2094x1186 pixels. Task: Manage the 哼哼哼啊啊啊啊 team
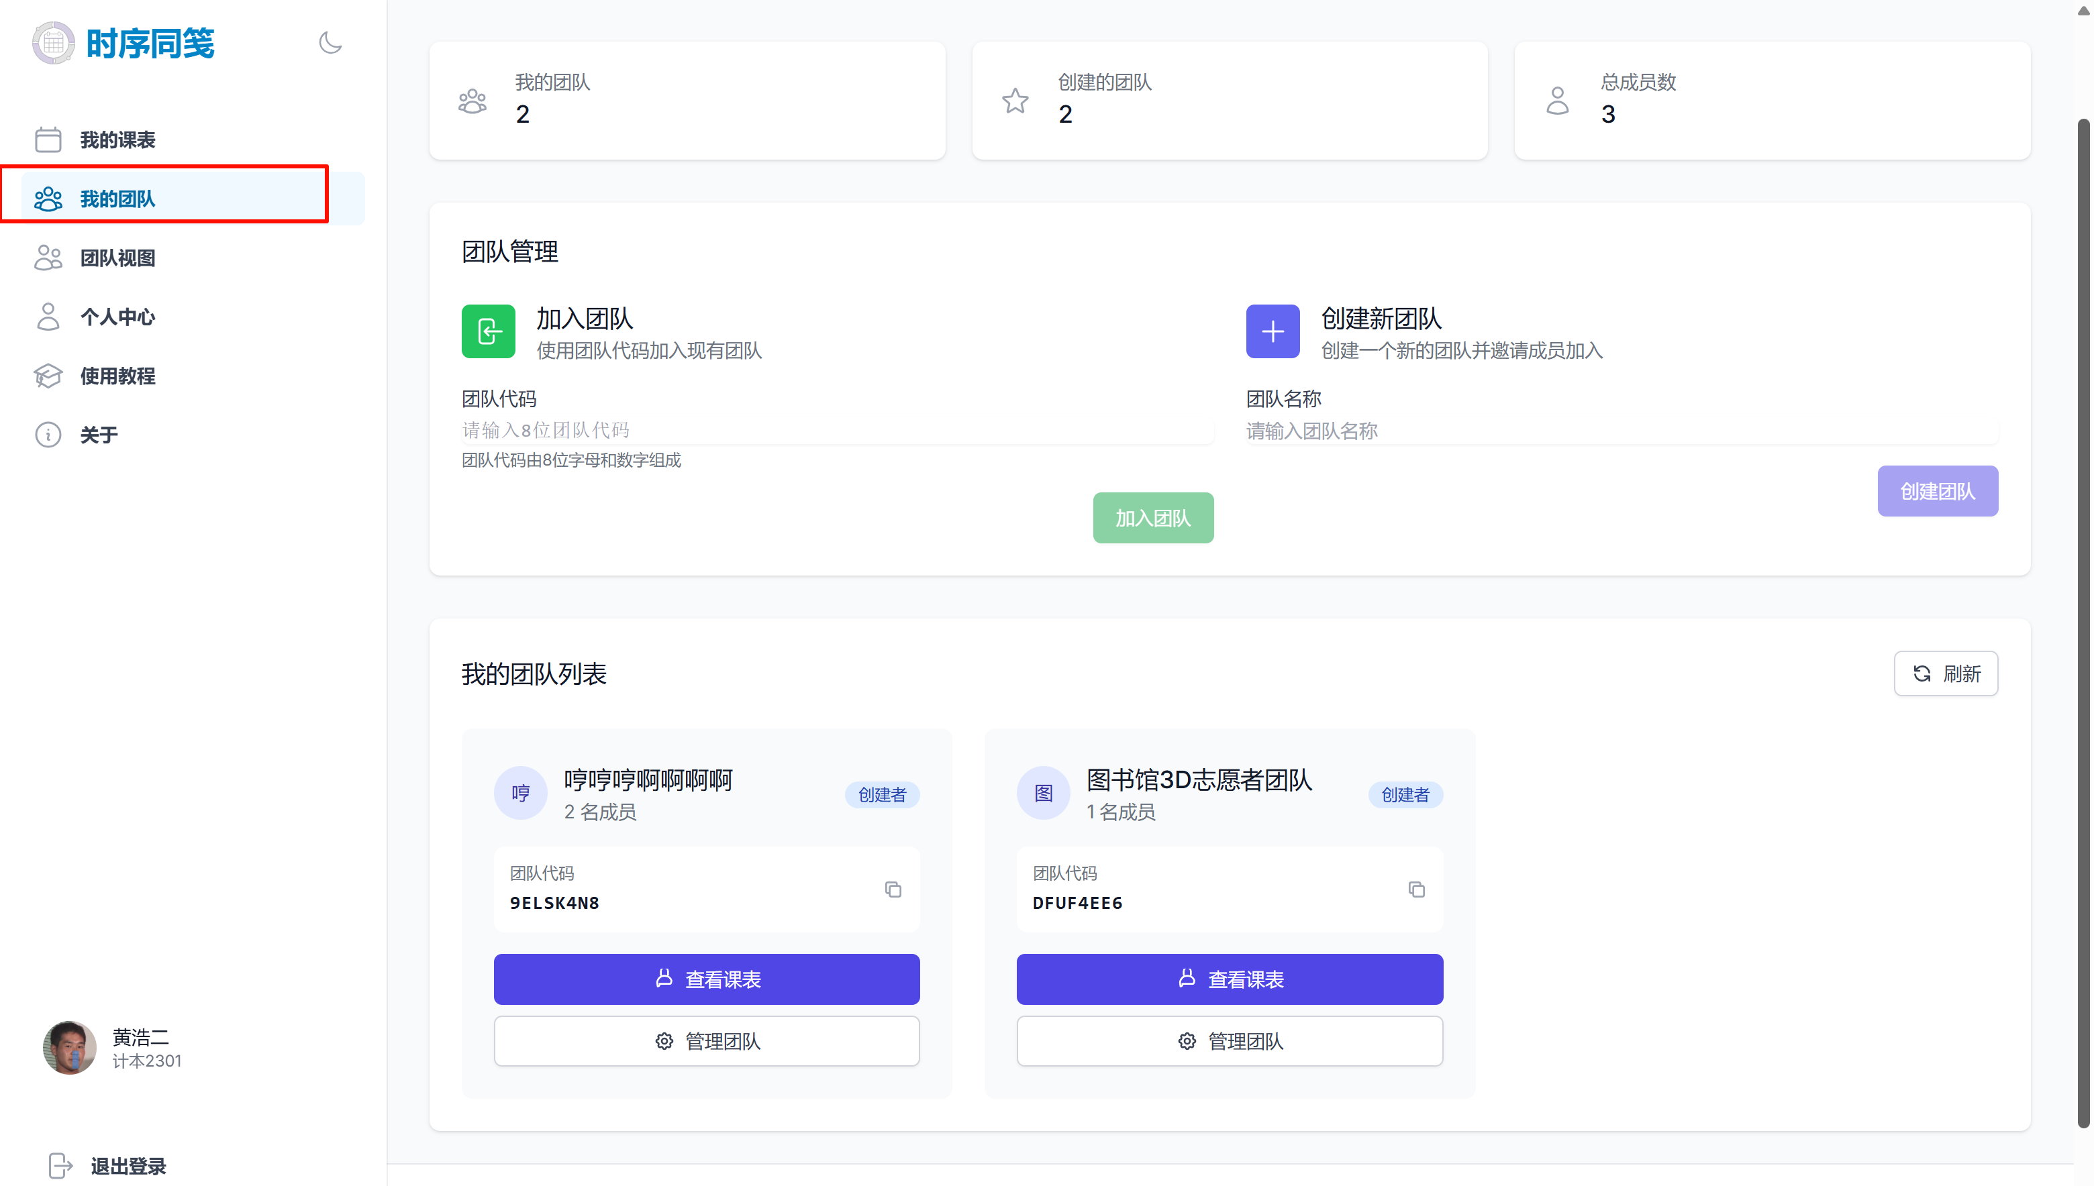click(x=707, y=1041)
